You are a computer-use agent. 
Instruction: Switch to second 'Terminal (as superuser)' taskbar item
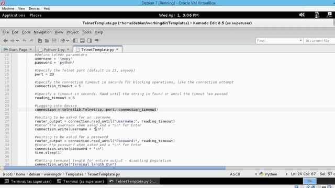(81, 181)
